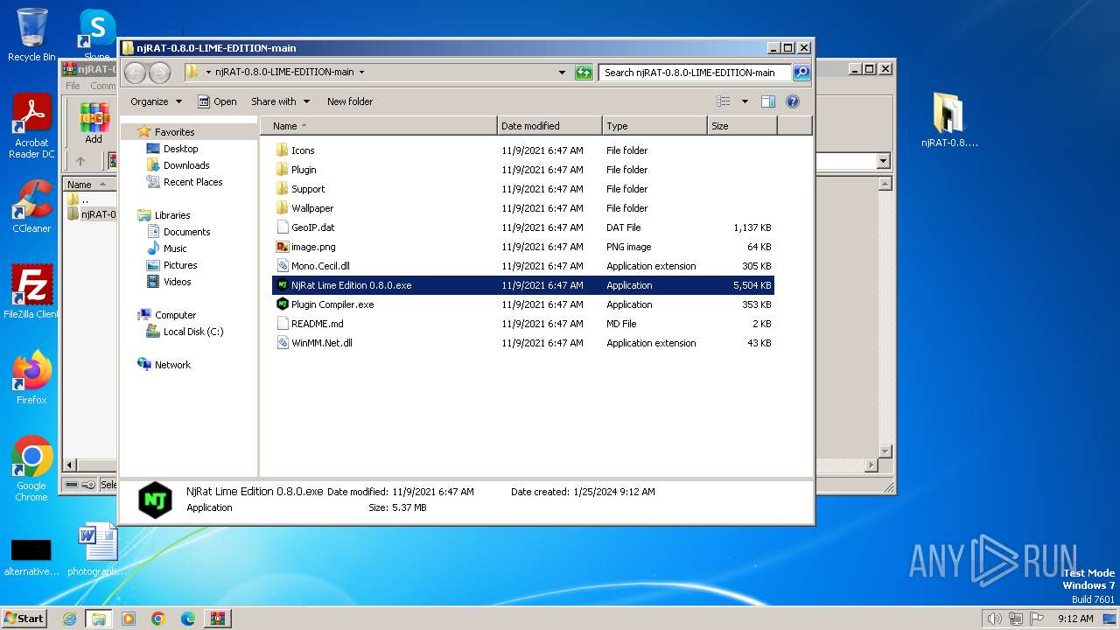Go to Desktop in navigation pane
This screenshot has height=630, width=1120.
[x=180, y=149]
